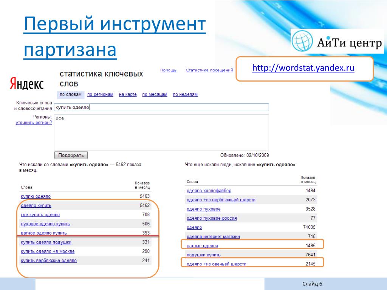
Task: Open the одеяло +из верблюжьей шерсти link
Action: (221, 200)
